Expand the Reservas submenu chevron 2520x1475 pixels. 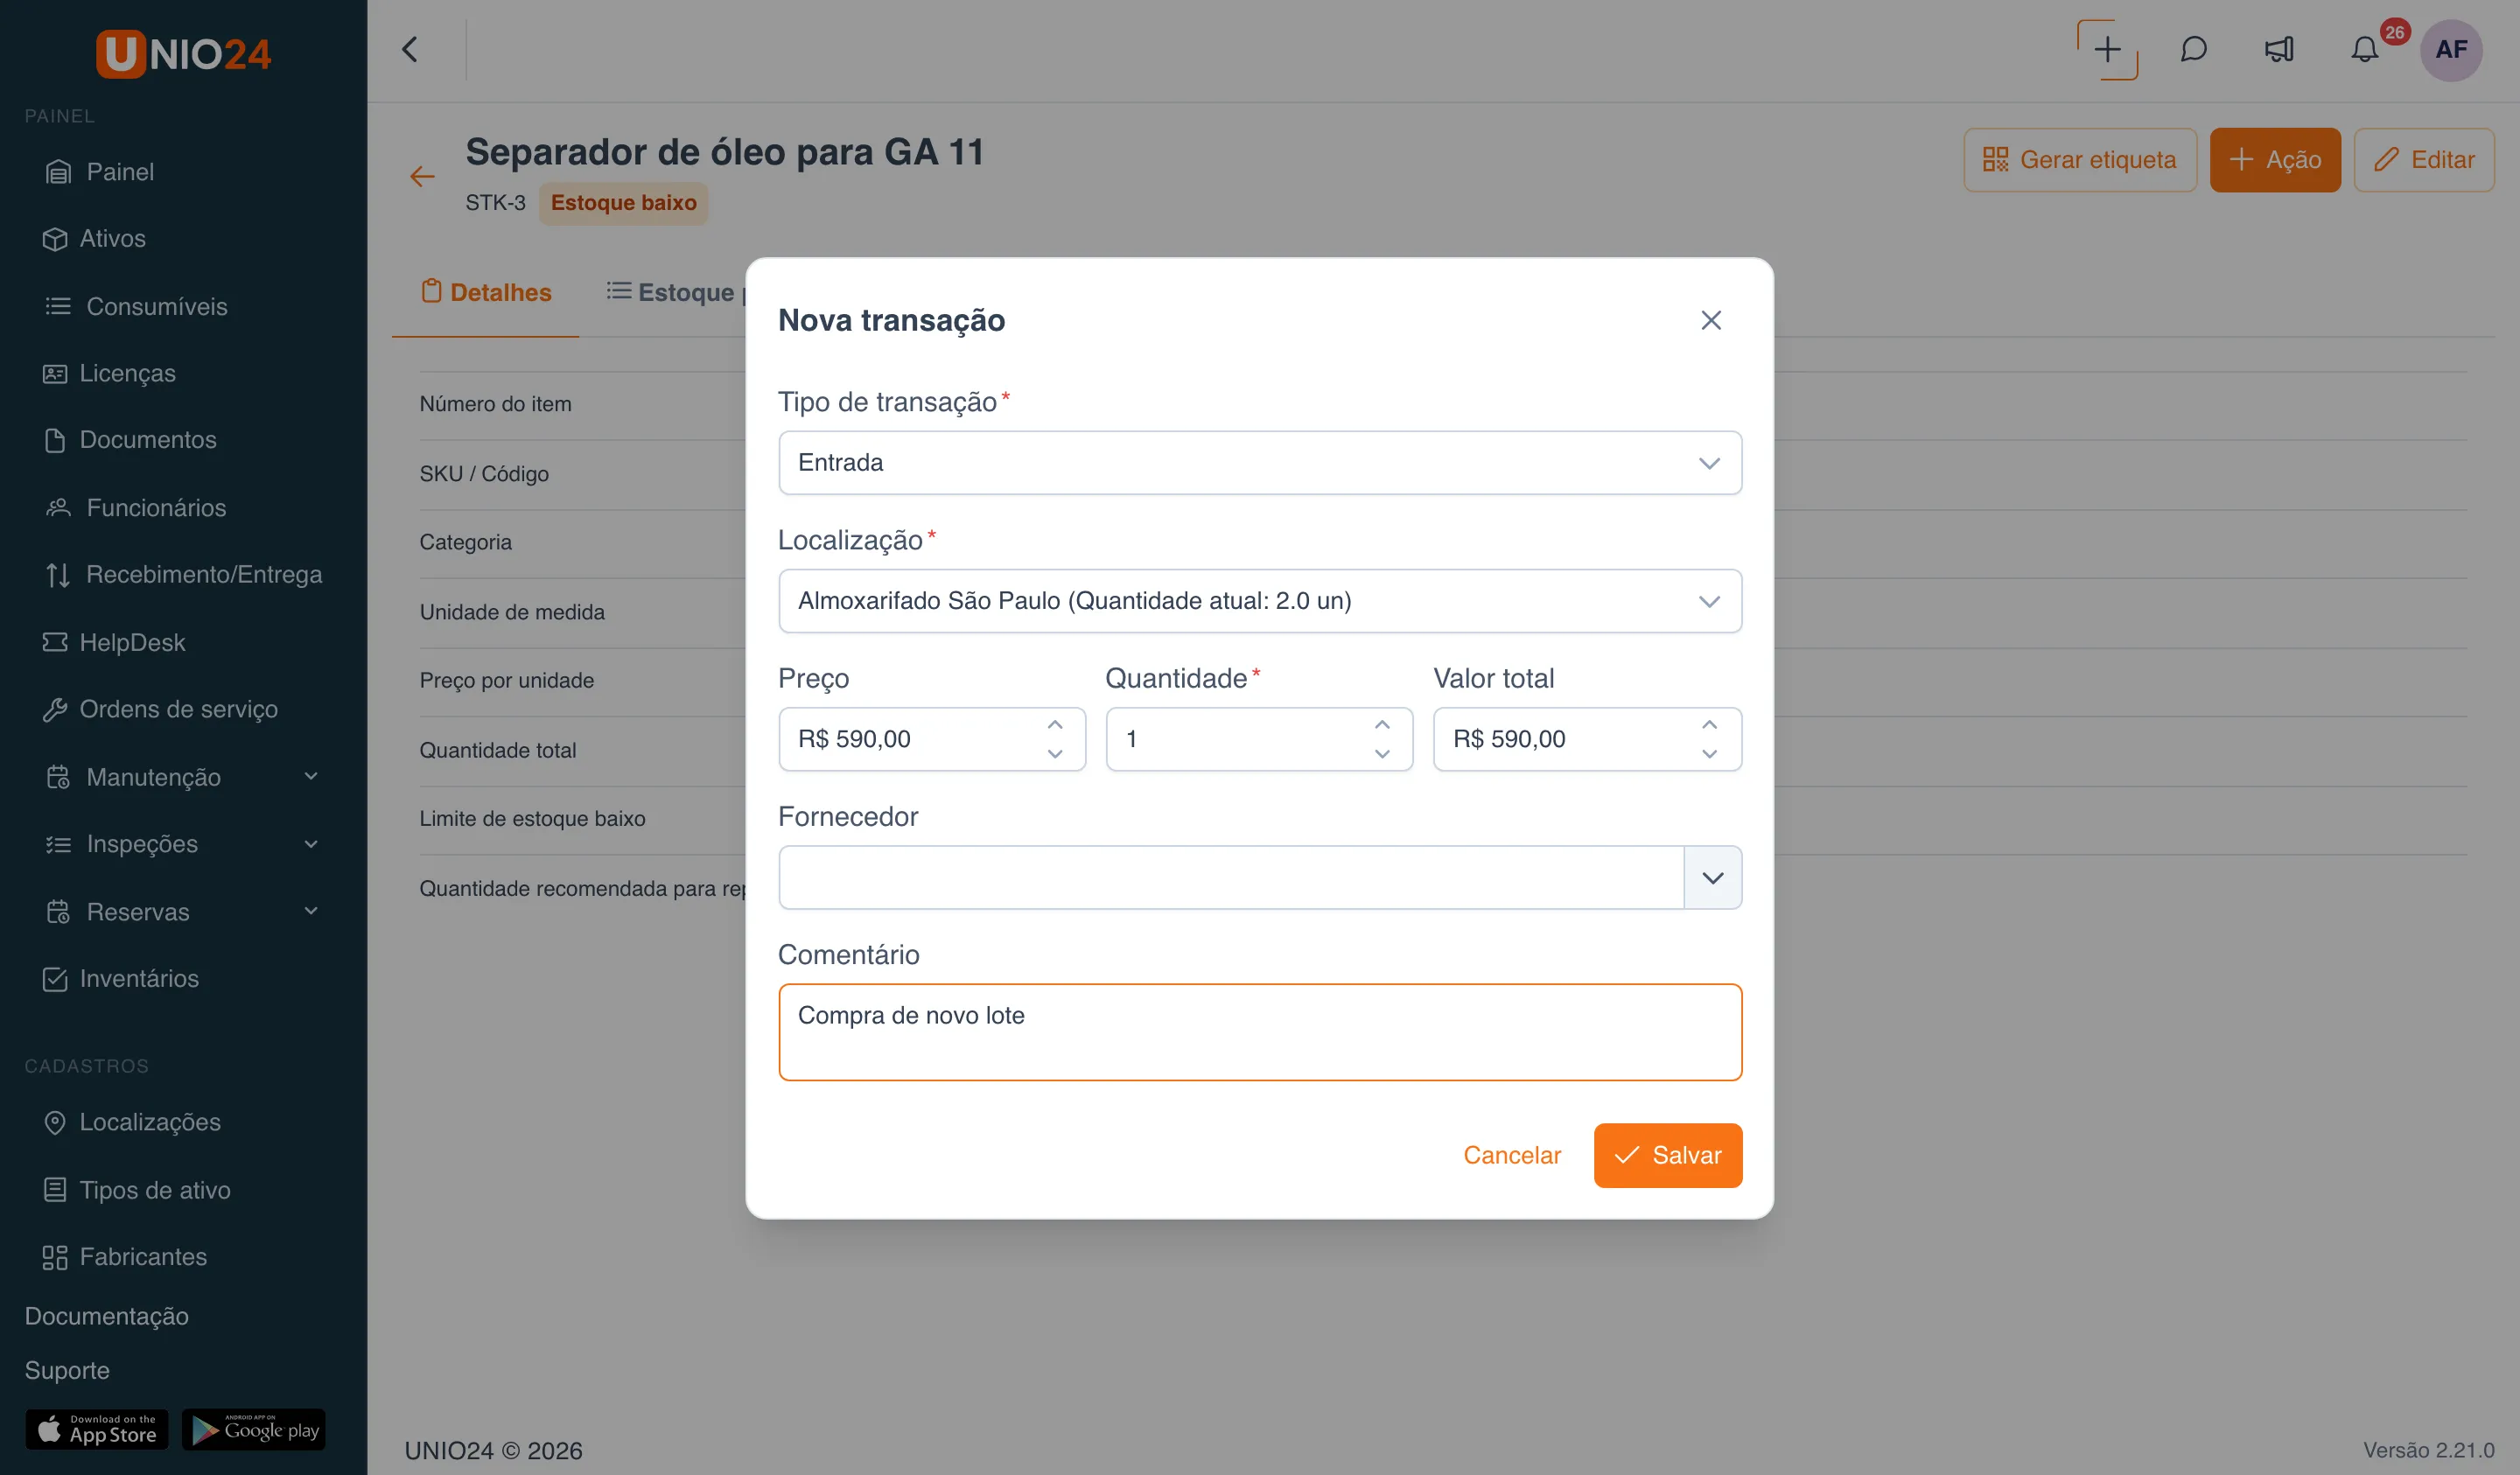(x=311, y=911)
